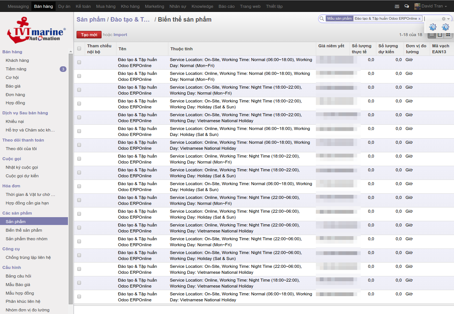Open the Marketing menu
Viewport: 454px width, 314px height.
click(x=154, y=6)
